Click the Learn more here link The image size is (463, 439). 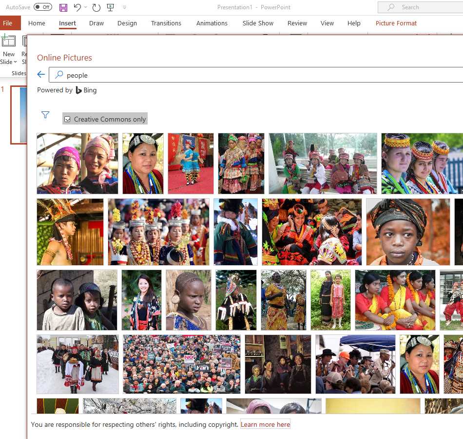click(x=265, y=424)
